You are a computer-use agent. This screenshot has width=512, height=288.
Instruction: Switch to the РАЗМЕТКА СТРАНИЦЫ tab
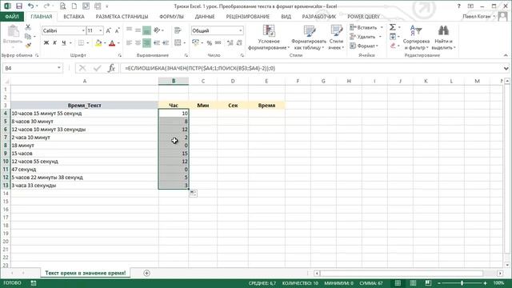coord(122,16)
